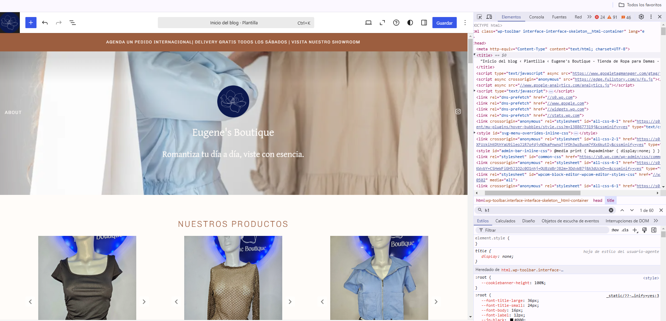This screenshot has height=321, width=666.
Task: Click the 91 warnings counter
Action: tap(612, 17)
